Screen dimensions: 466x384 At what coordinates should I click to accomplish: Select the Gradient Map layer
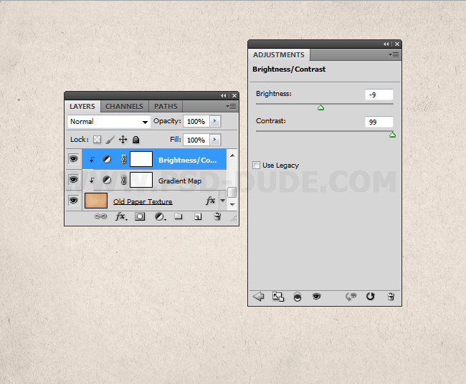[154, 181]
